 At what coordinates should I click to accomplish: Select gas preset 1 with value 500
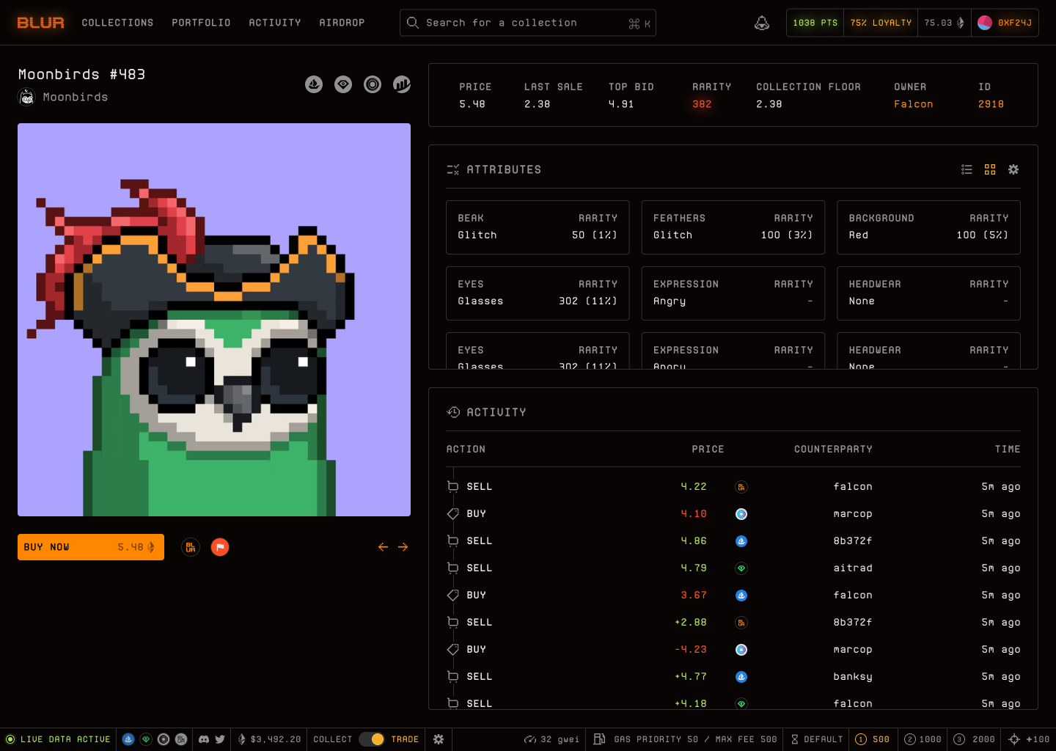[873, 739]
